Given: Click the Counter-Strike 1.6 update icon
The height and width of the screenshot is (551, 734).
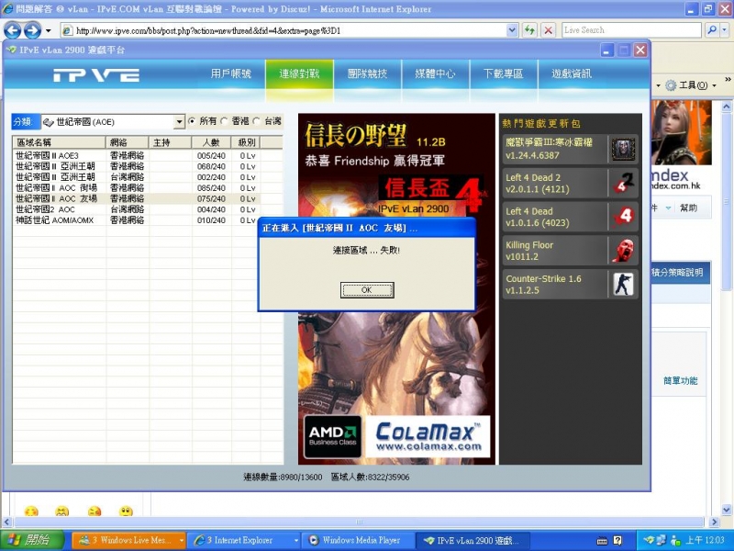Looking at the screenshot, I should pyautogui.click(x=623, y=284).
